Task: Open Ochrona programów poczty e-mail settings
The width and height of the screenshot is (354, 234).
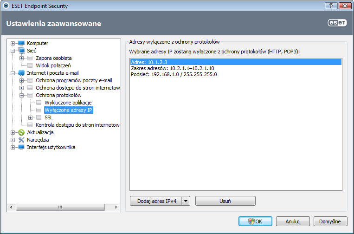Action: pos(74,80)
